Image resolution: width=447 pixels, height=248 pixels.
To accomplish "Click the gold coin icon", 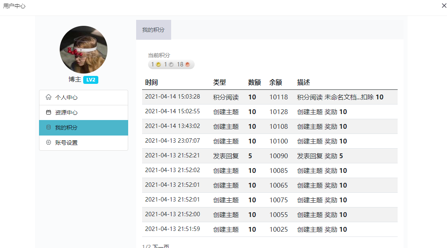I will pos(158,64).
